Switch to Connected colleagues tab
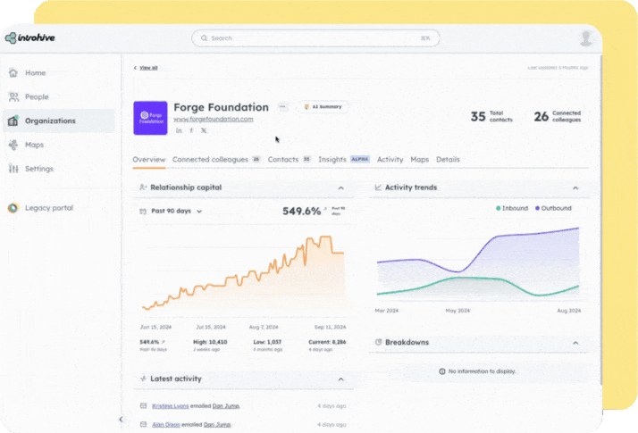 pyautogui.click(x=216, y=160)
